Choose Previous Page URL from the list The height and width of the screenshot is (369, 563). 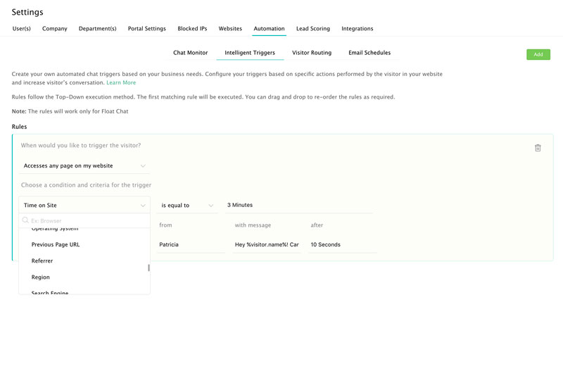click(84, 244)
